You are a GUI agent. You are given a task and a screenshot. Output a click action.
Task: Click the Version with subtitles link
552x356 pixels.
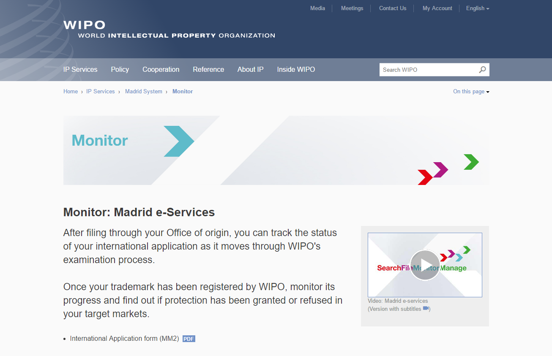(x=395, y=309)
